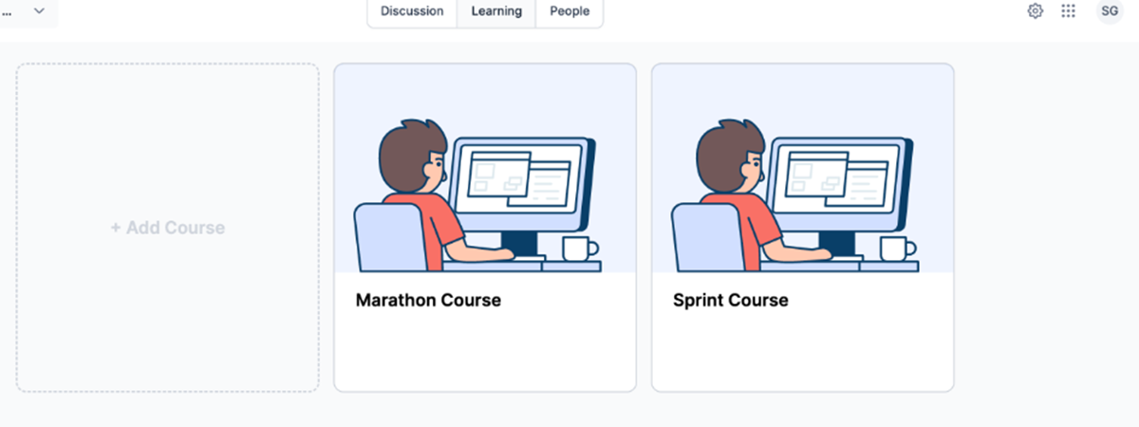The image size is (1139, 427).
Task: Open the Sprint Course title link
Action: (731, 300)
